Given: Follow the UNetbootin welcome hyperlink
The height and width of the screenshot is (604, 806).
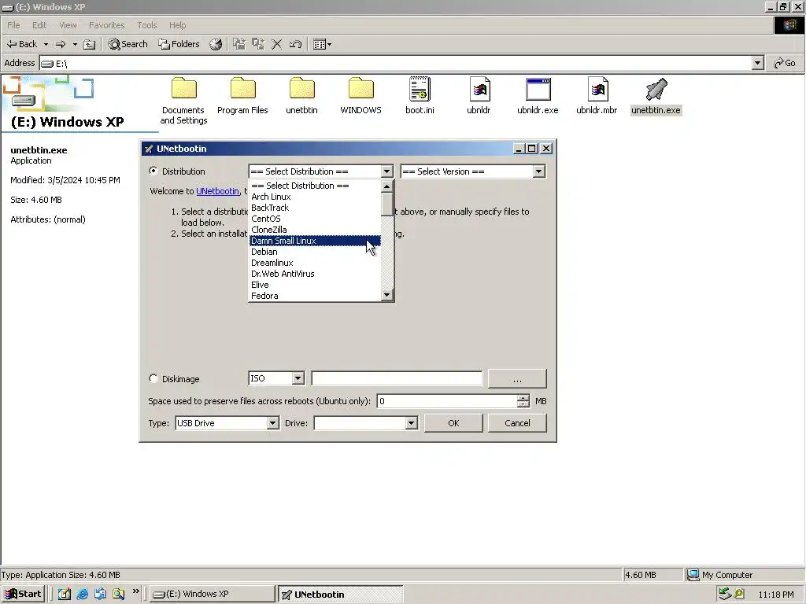Looking at the screenshot, I should 217,191.
